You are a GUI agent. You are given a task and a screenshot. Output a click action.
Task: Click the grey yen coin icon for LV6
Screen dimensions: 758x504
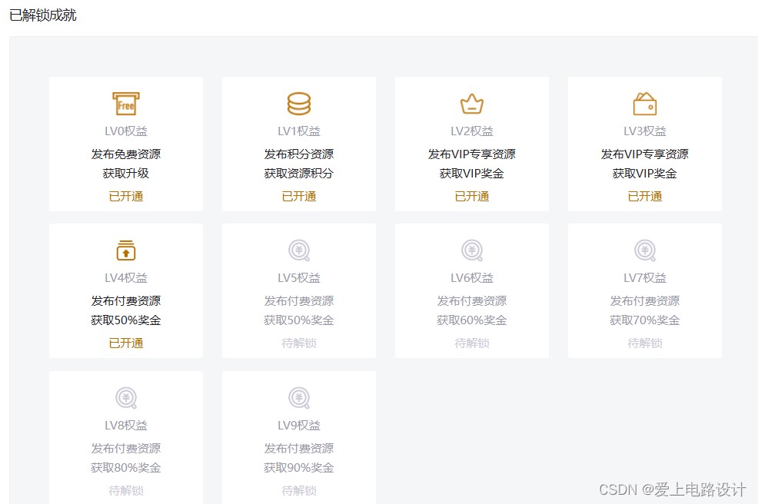(472, 250)
